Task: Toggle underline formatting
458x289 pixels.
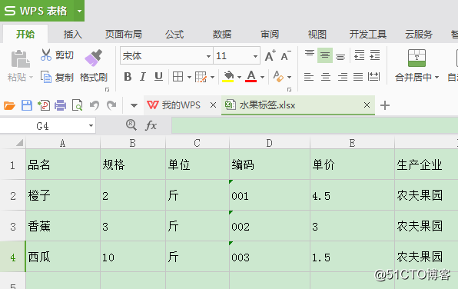Action: click(158, 77)
